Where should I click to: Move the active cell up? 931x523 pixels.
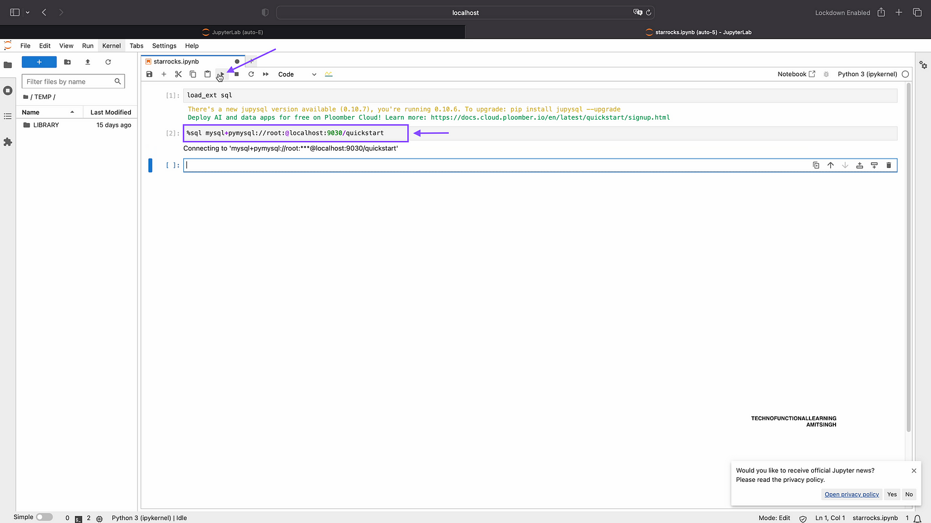tap(830, 166)
